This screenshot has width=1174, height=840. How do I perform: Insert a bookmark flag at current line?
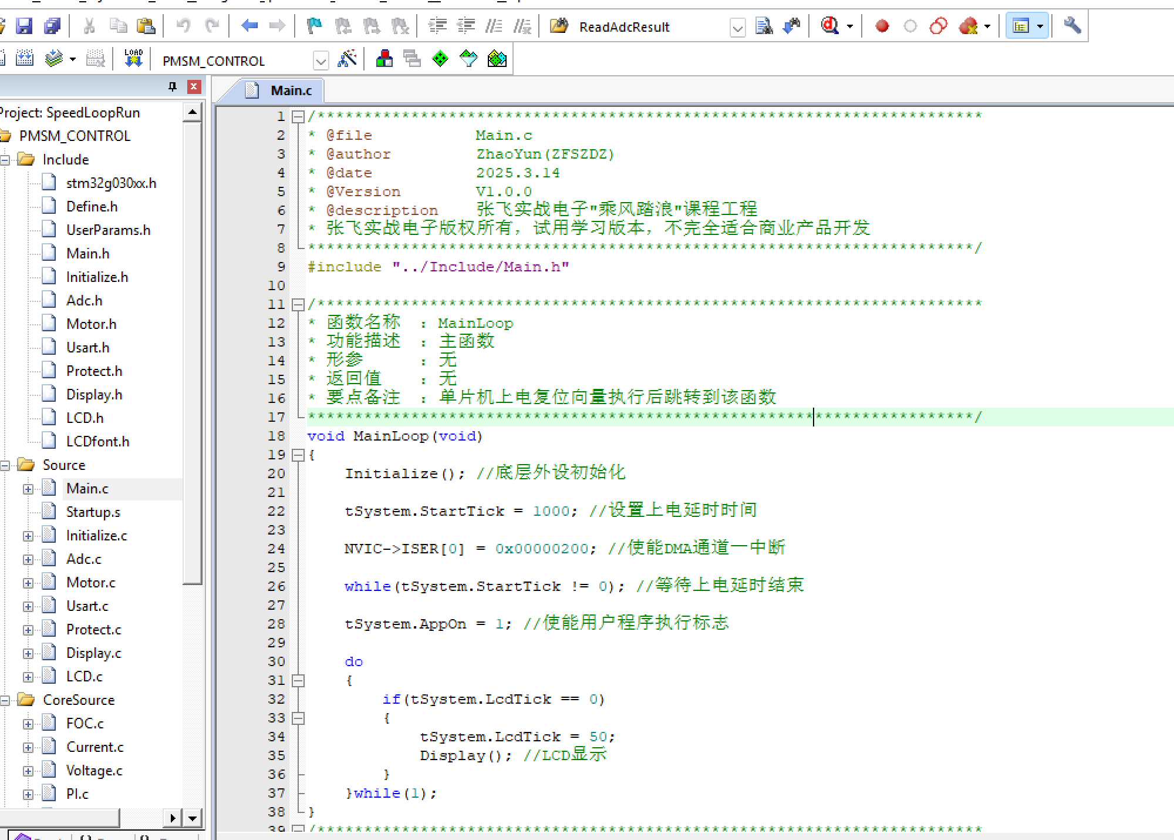(314, 26)
